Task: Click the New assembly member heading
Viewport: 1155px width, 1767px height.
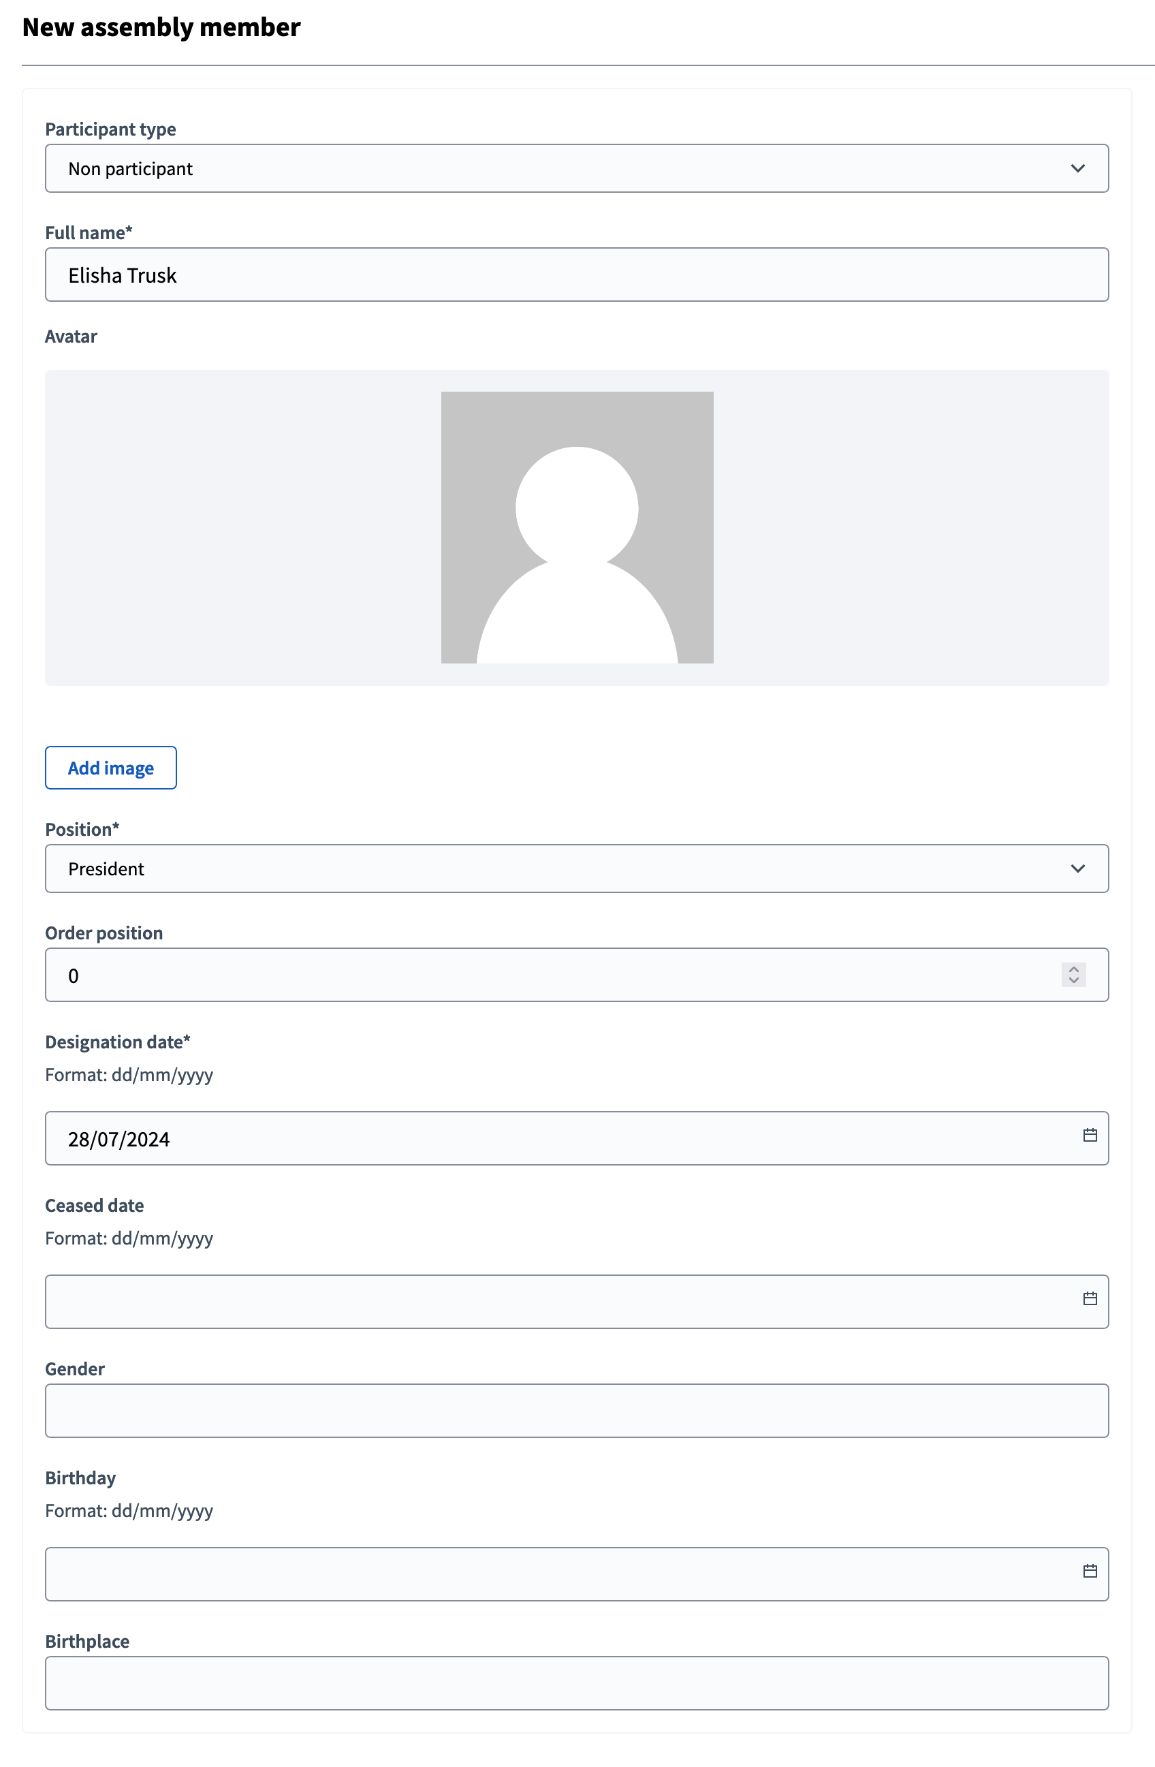Action: (x=161, y=27)
